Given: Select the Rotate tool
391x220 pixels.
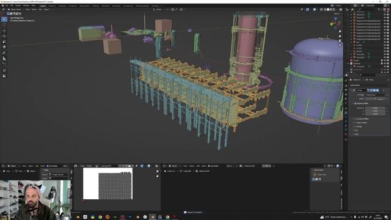Looking at the screenshot, I should click(x=4, y=36).
